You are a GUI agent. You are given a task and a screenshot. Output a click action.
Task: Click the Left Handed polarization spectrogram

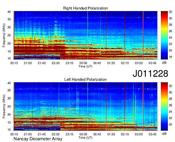coord(85,106)
